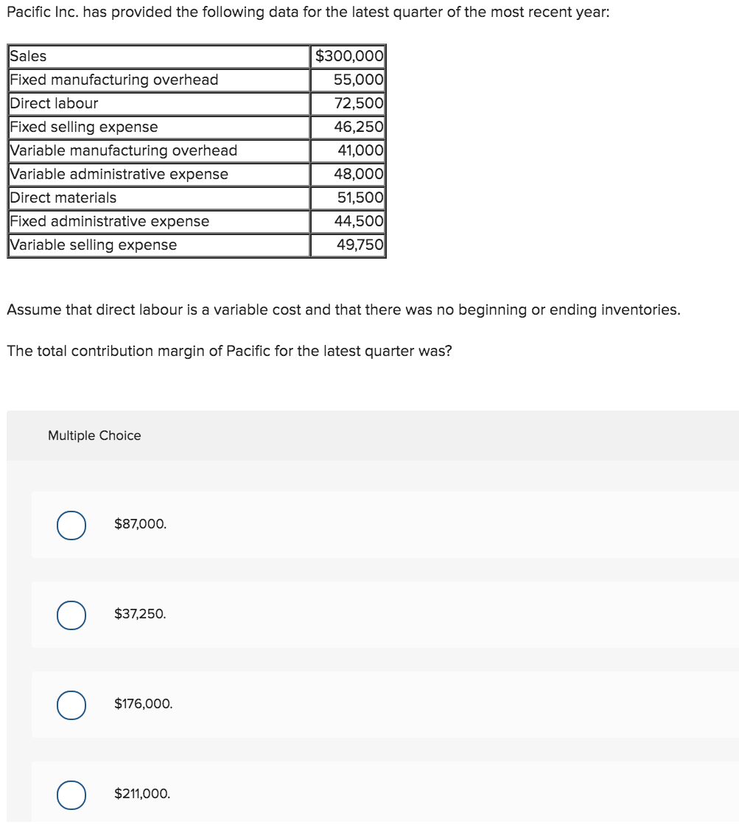Click the $300,000 Sales value cell
Image resolution: width=739 pixels, height=824 pixels.
tap(348, 56)
